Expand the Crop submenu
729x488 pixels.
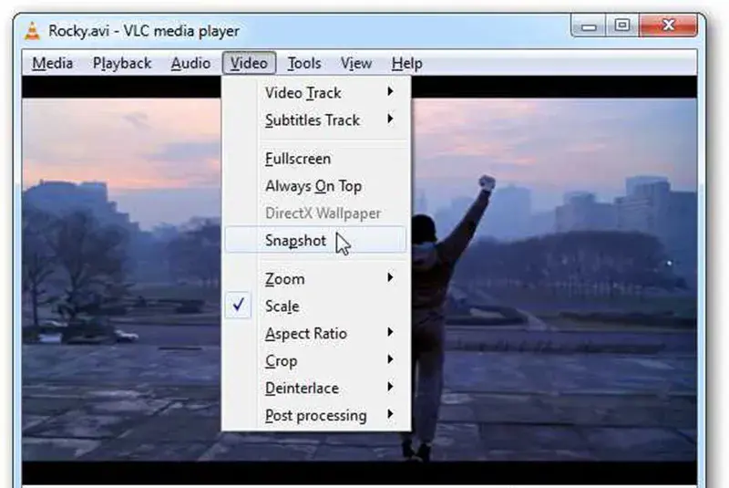coord(316,360)
